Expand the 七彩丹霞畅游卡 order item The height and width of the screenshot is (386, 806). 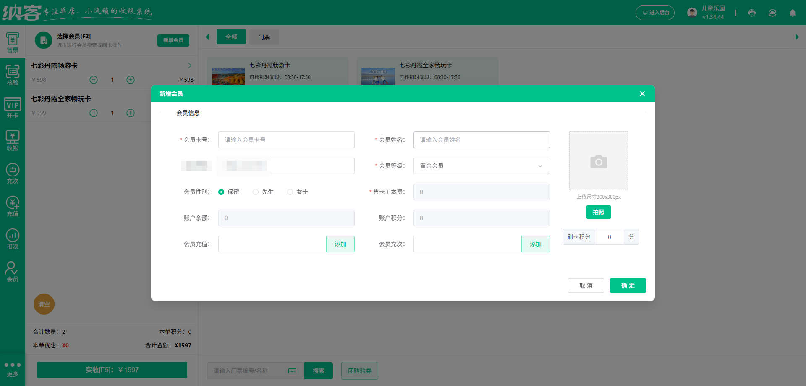[x=189, y=66]
